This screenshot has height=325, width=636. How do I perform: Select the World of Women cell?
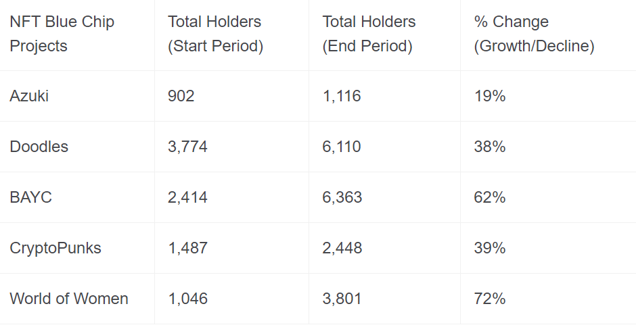pyautogui.click(x=69, y=299)
